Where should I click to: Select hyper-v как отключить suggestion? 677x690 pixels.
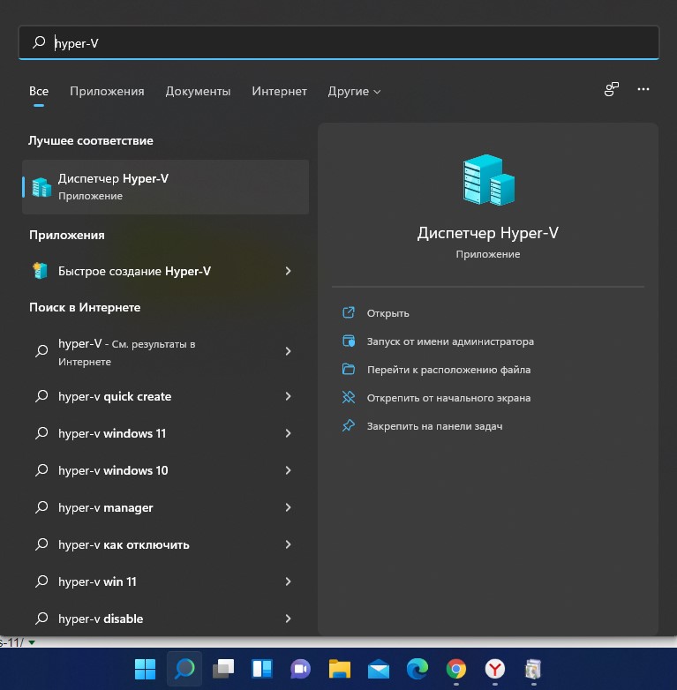click(166, 544)
